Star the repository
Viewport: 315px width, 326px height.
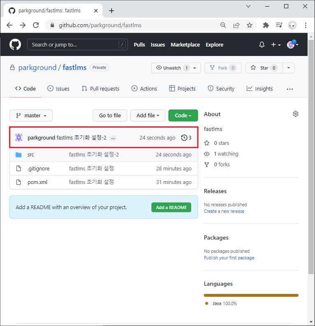pyautogui.click(x=264, y=68)
